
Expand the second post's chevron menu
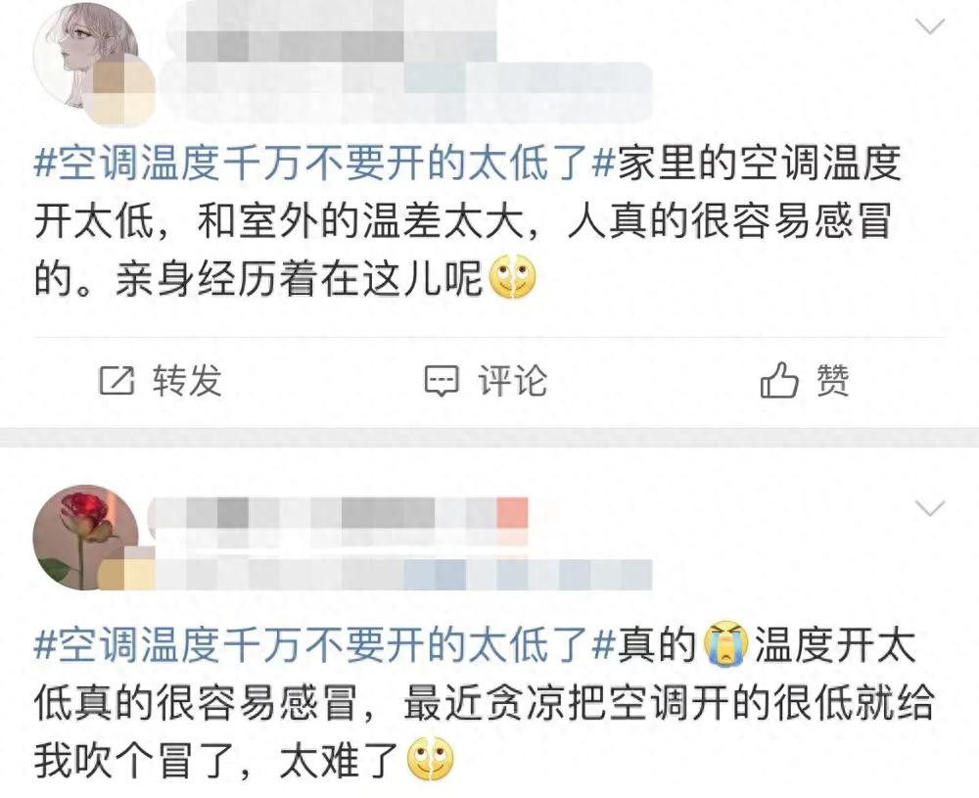click(x=930, y=508)
